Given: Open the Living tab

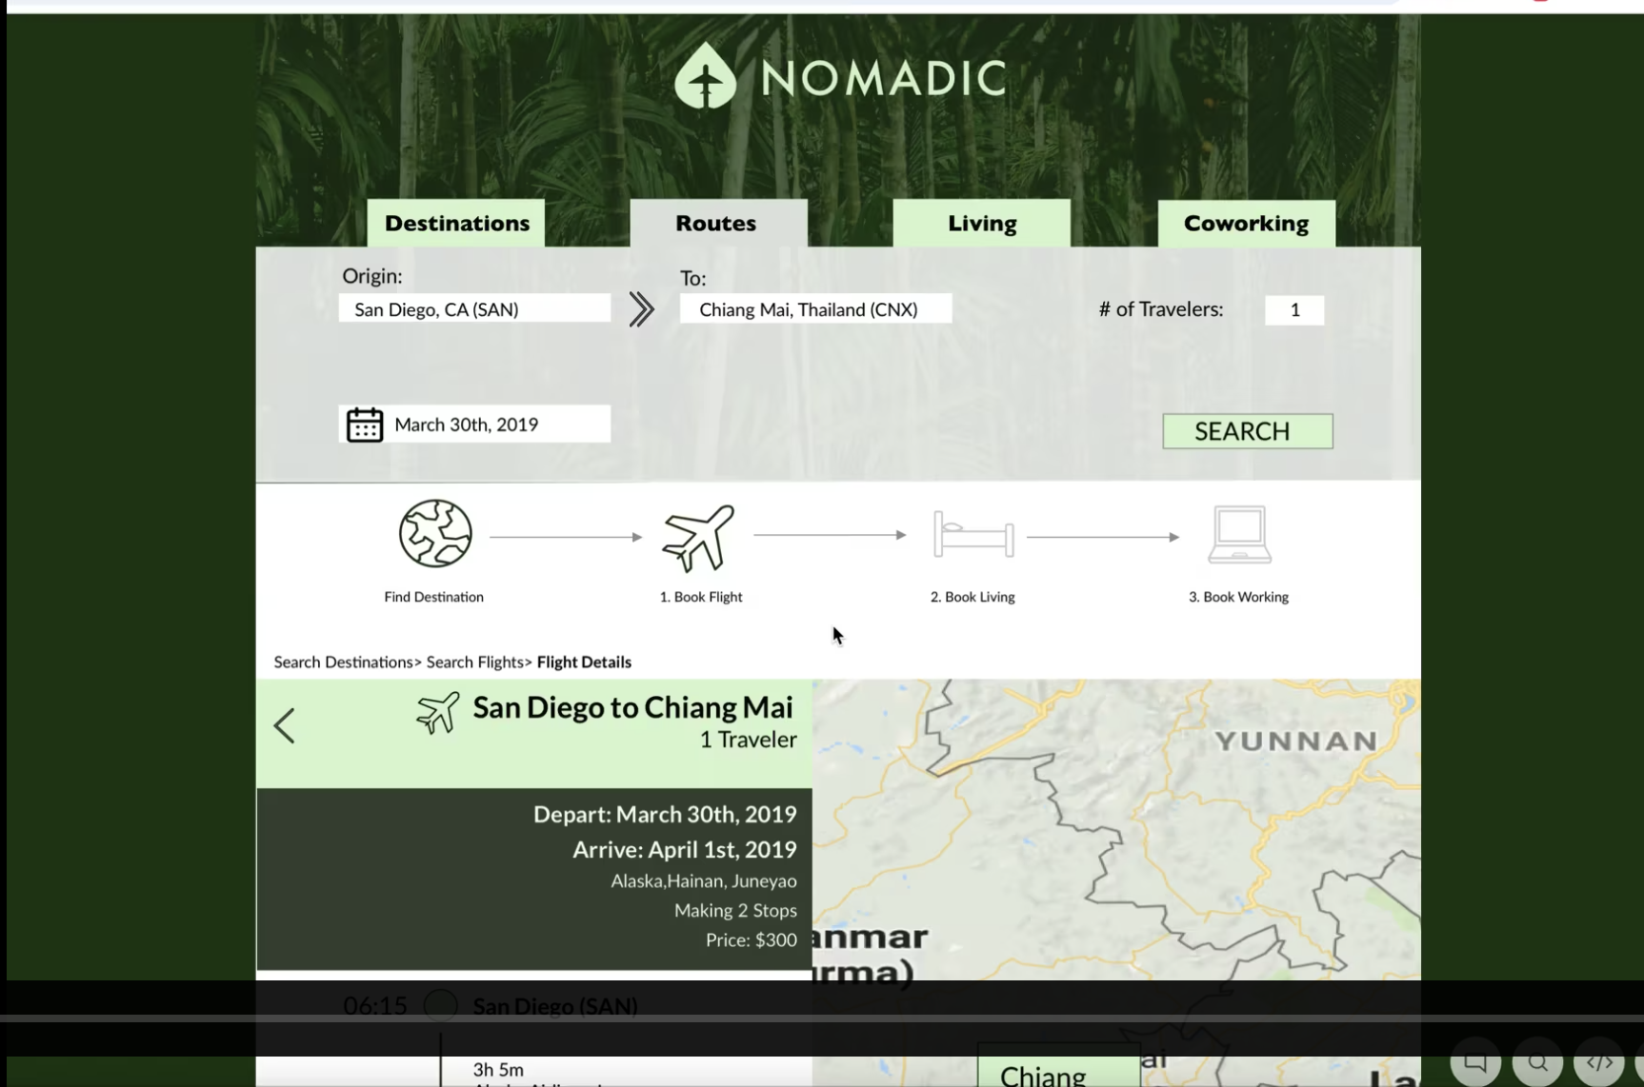Looking at the screenshot, I should click(x=982, y=224).
